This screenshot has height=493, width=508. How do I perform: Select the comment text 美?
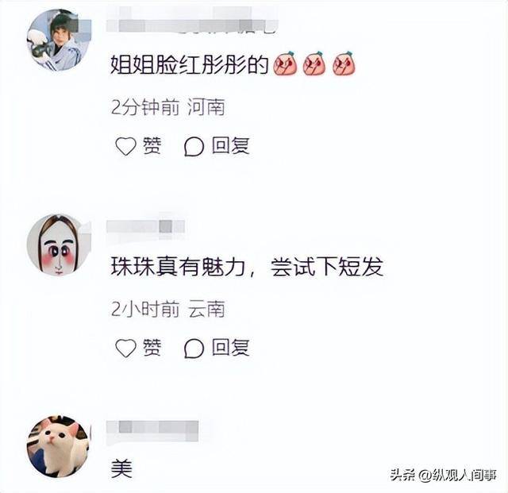[x=121, y=468]
